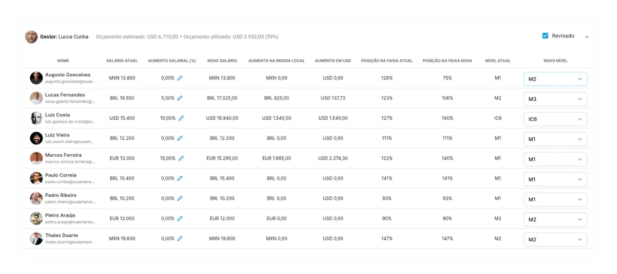Open Novo Nível dropdown for Paulo Correia
Viewport: 617px width, 274px height.
[x=555, y=180]
